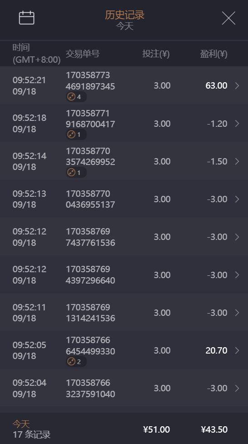248x444 pixels.
Task: Open the calendar date picker icon
Action: click(27, 18)
